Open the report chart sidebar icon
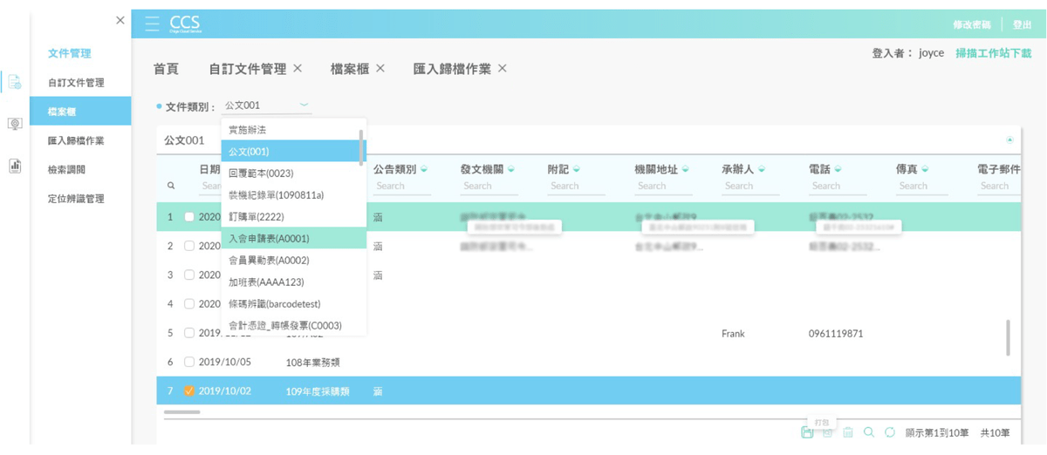Image resolution: width=1047 pixels, height=455 pixels. click(x=15, y=166)
